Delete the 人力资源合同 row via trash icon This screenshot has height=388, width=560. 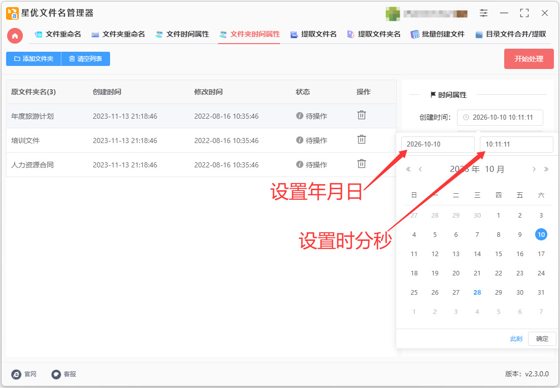click(362, 164)
